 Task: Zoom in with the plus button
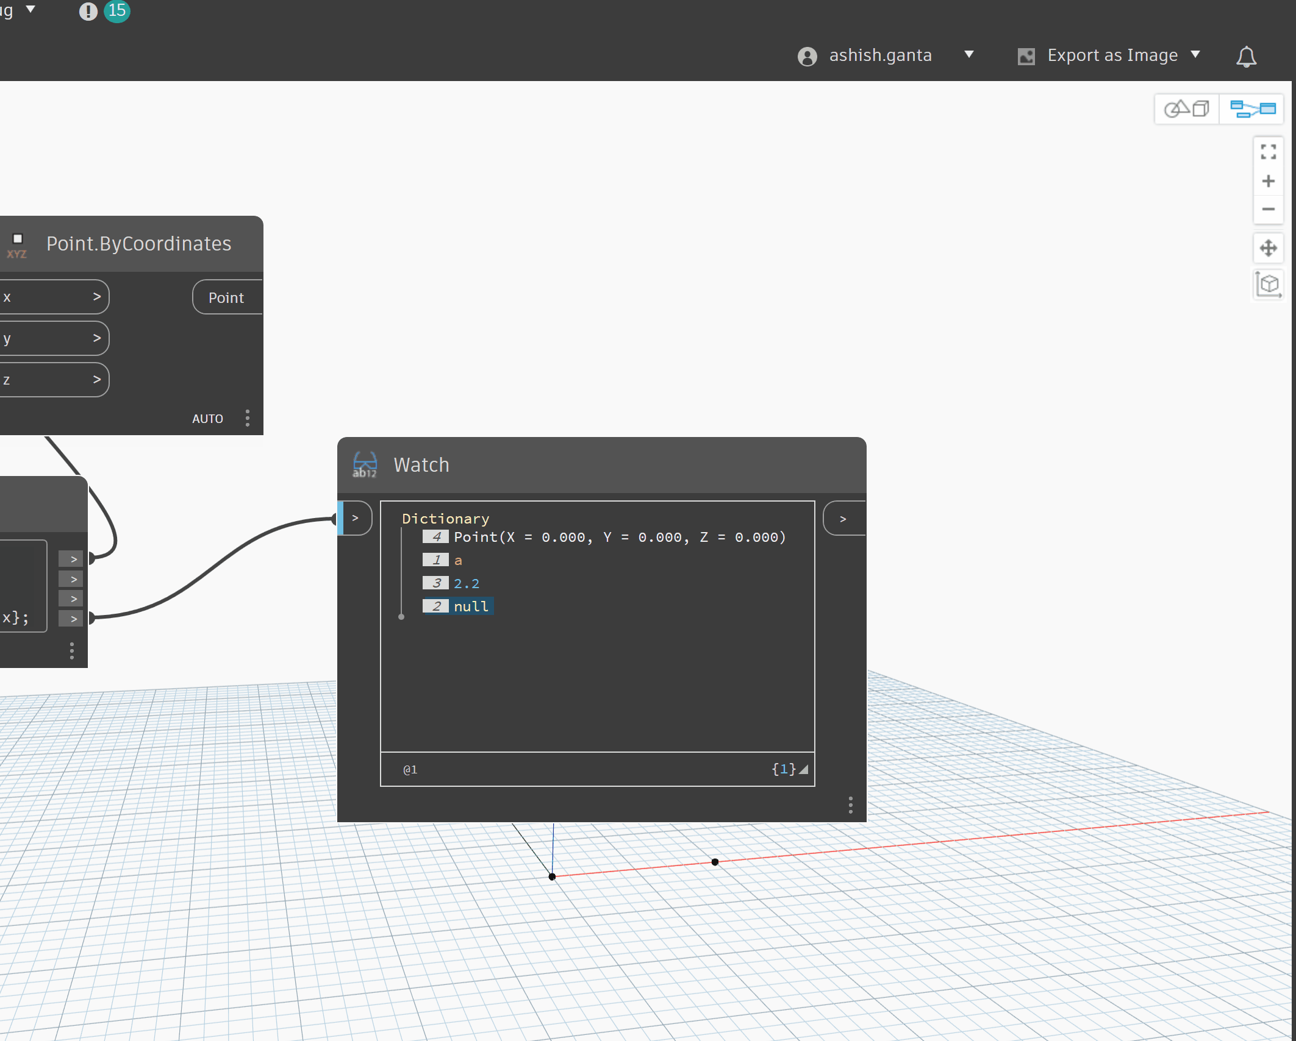pos(1269,181)
